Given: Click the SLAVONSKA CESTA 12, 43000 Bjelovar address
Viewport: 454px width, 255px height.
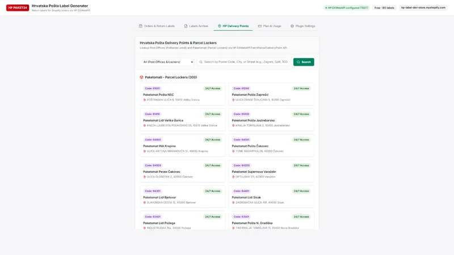Looking at the screenshot, I should [x=171, y=203].
